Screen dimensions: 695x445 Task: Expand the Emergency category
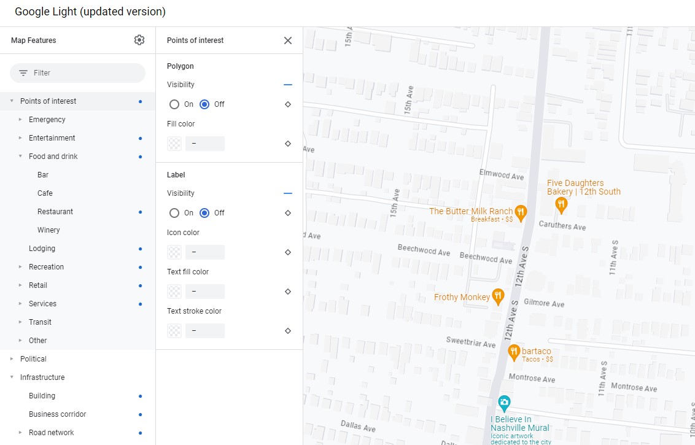pos(20,120)
